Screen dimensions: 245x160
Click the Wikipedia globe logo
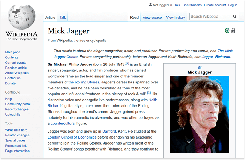(x=22, y=17)
